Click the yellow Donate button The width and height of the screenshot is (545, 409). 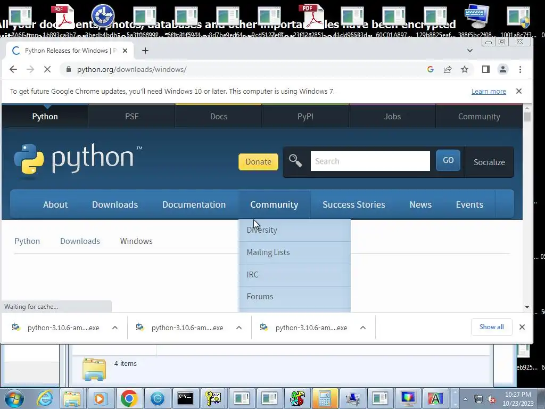tap(258, 162)
